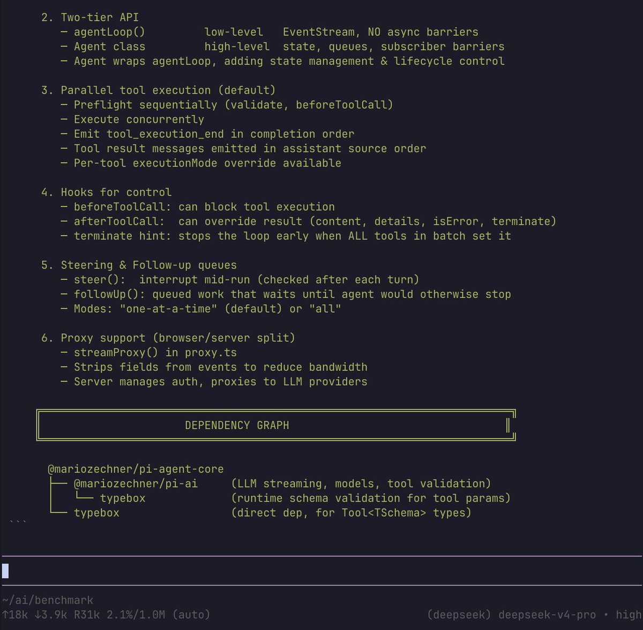Click 'Tool result messages emitted' line

pyautogui.click(x=243, y=148)
